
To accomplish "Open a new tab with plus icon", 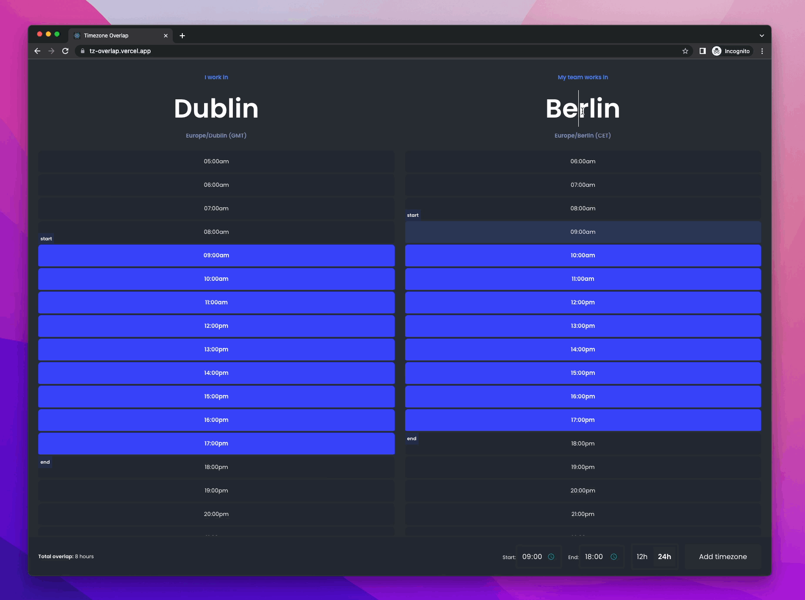I will 182,36.
